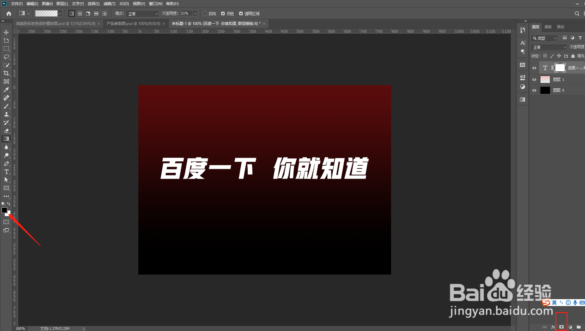Select the Clone Stamp tool
Screen dimensions: 585x331
6,114
